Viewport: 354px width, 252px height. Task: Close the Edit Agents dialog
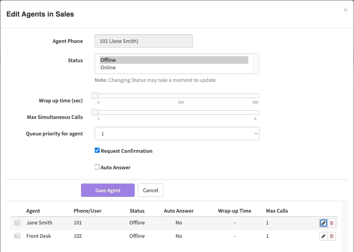[345, 10]
